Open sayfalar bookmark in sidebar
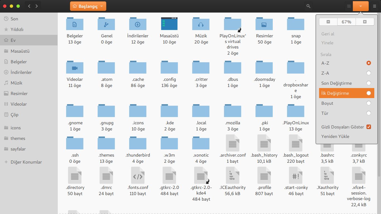The image size is (381, 214). coord(29,149)
